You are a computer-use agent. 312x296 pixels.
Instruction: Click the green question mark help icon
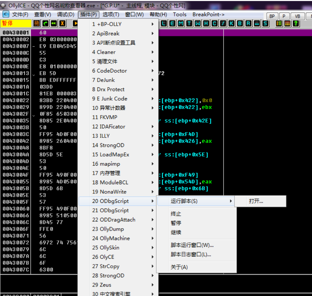pos(296,23)
